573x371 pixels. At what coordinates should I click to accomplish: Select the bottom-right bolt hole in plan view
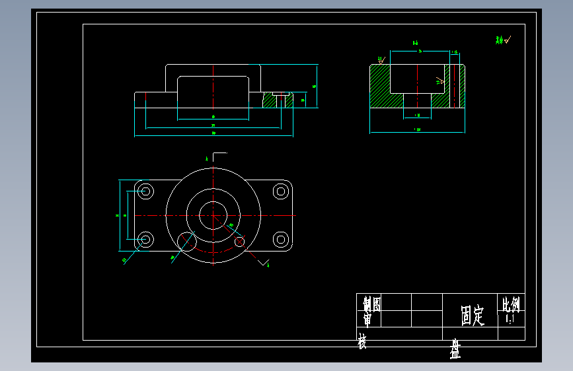pos(281,240)
